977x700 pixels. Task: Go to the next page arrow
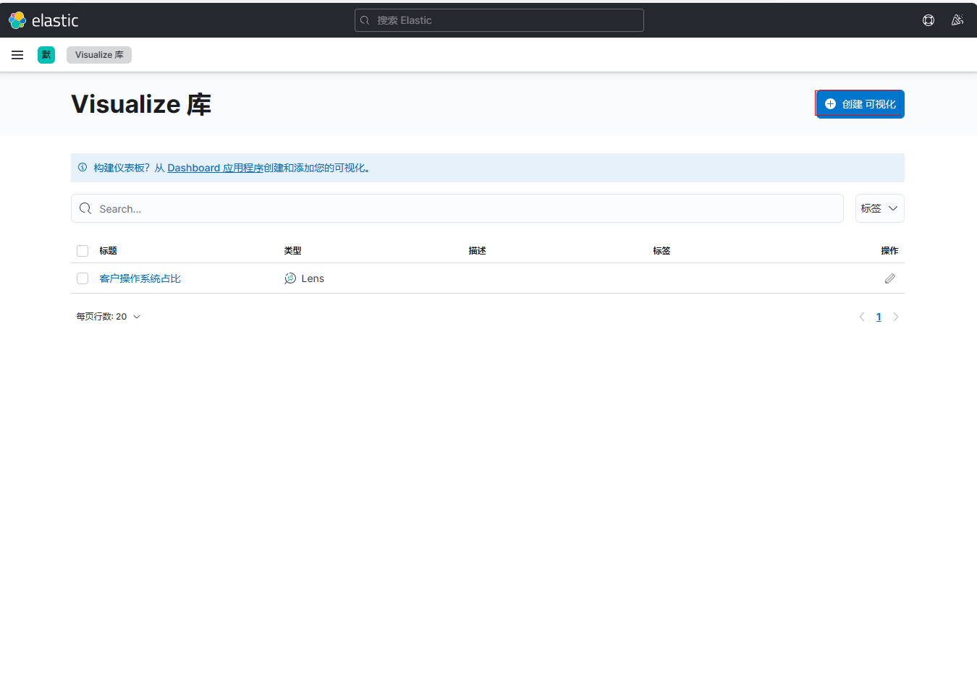(896, 317)
